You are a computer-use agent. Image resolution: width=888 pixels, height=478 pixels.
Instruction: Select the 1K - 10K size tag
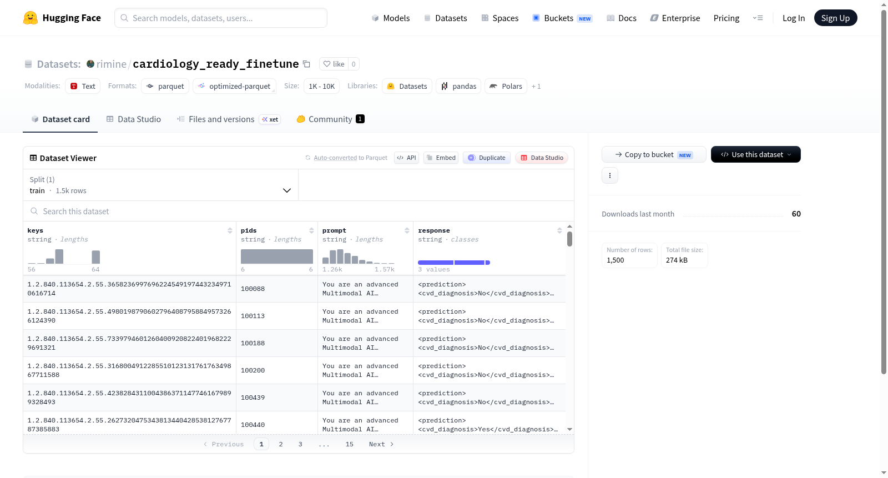point(321,86)
